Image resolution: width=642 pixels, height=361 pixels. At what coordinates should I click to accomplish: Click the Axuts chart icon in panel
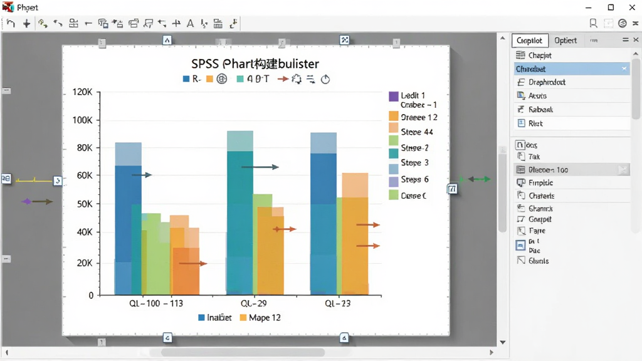point(521,96)
